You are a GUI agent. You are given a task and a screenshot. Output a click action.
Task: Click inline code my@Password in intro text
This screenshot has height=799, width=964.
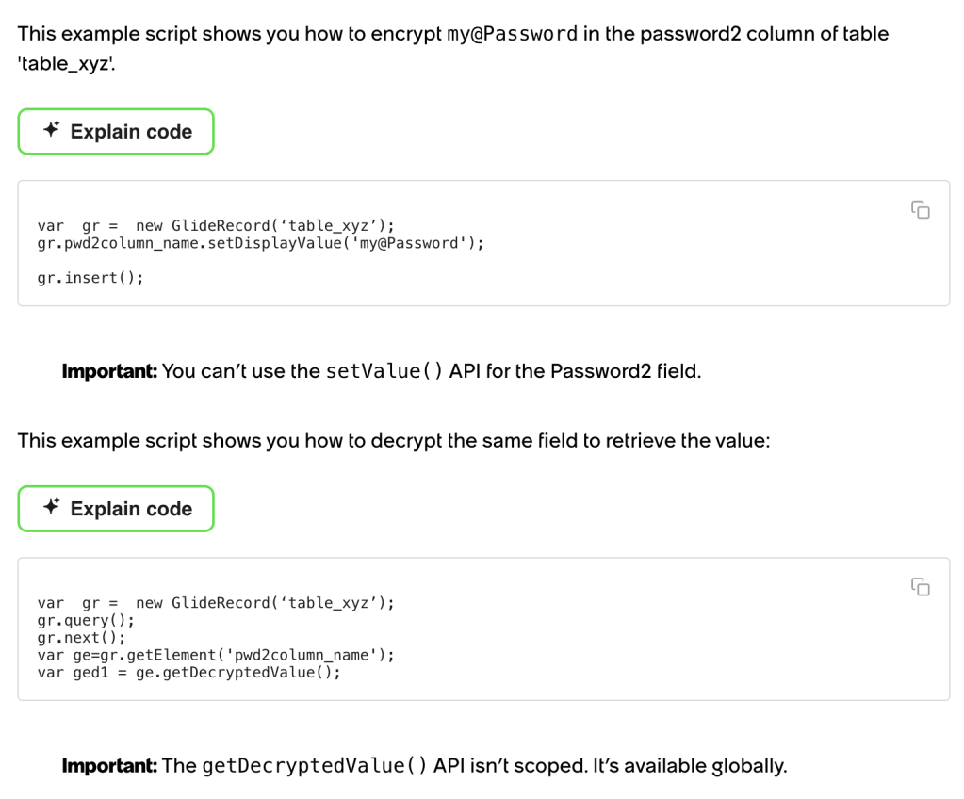[512, 34]
